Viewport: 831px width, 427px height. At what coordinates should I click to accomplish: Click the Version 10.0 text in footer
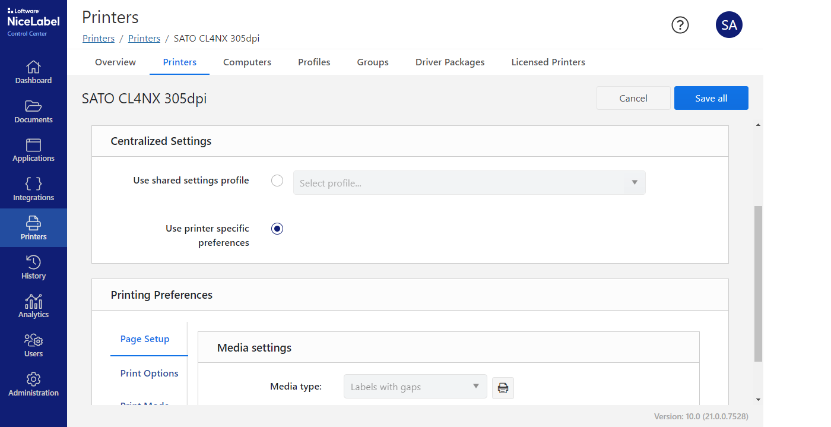(x=701, y=416)
